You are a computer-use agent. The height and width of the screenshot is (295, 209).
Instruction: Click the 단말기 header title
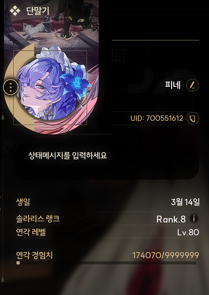coord(38,11)
